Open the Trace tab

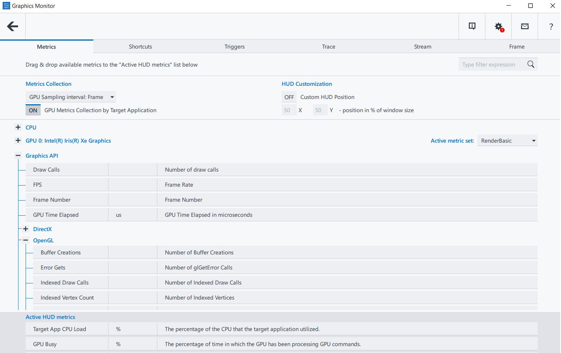(x=328, y=47)
